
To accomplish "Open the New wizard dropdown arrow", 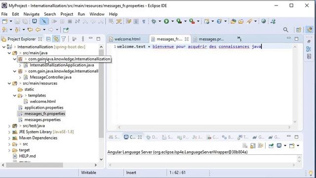I will tap(11, 21).
